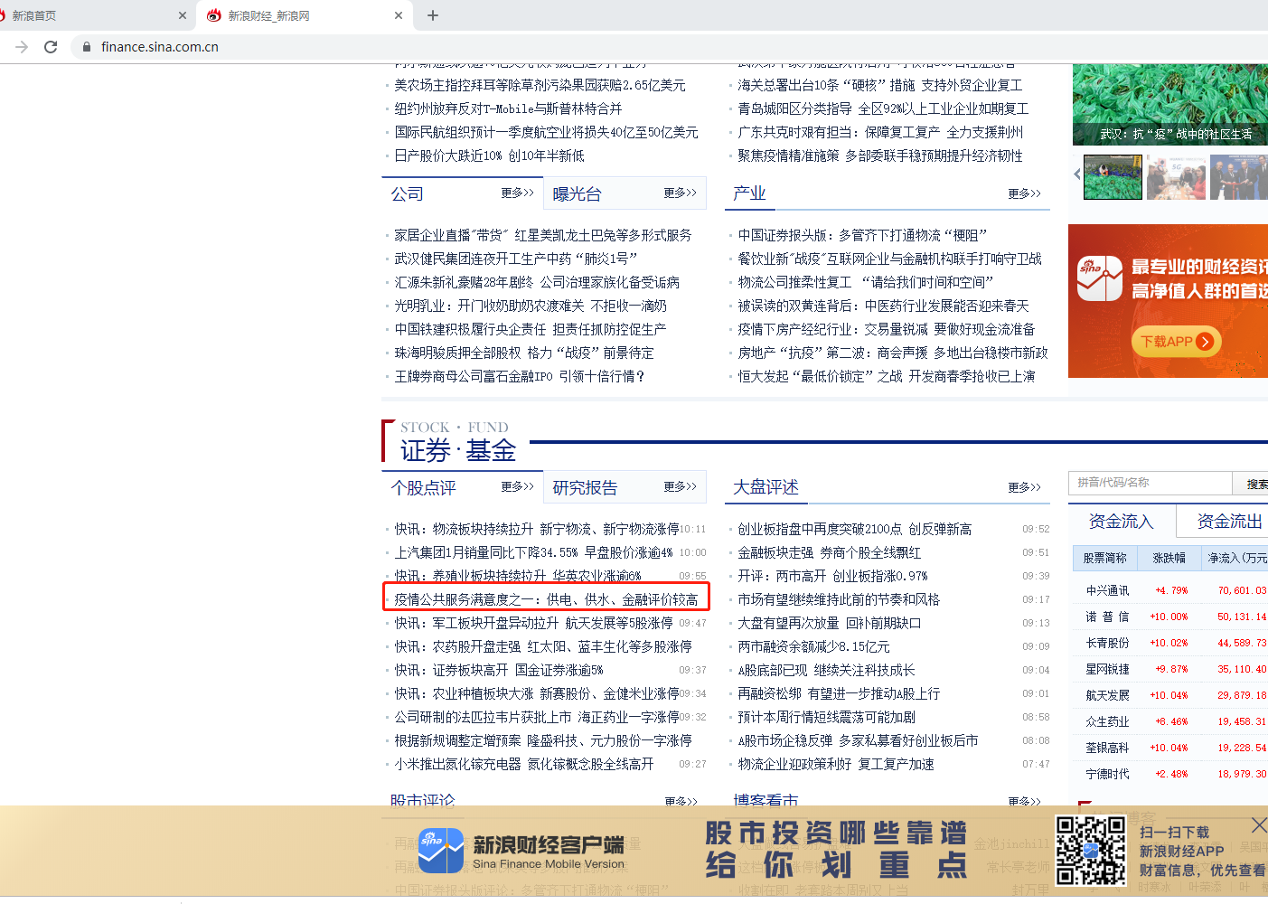Viewport: 1268px width, 904px height.
Task: Open stock 长青股份 in fund inflow table
Action: coord(1107,643)
